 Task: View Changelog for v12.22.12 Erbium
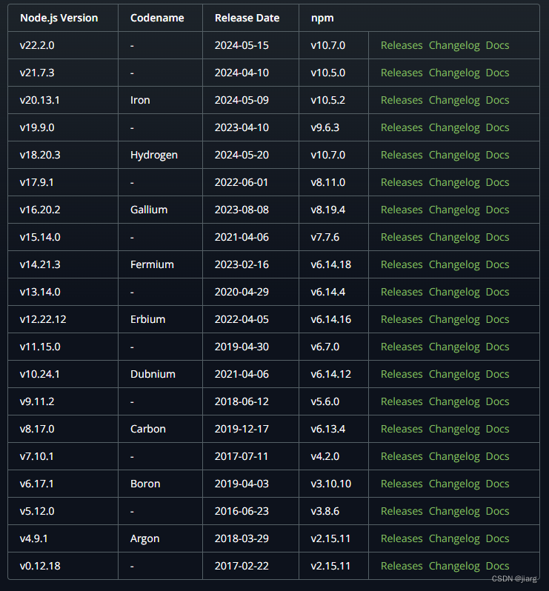[x=454, y=320]
